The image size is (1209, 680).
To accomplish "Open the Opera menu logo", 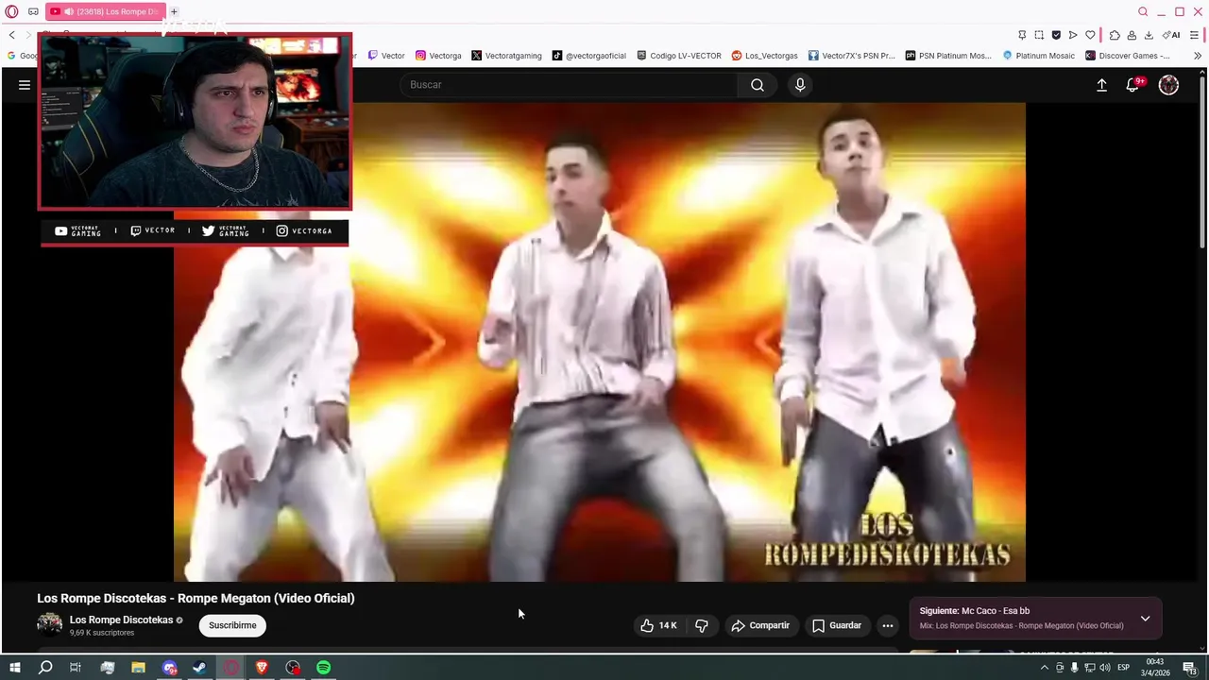I will pos(11,11).
